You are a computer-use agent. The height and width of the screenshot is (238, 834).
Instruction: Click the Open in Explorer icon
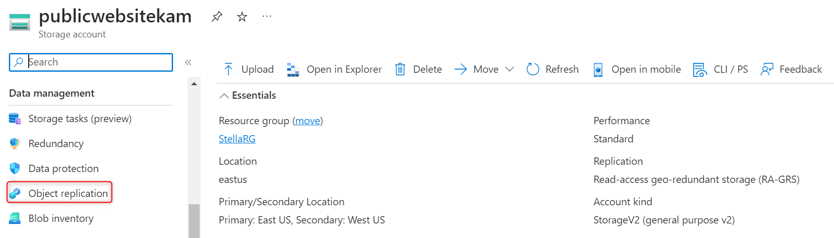coord(293,69)
